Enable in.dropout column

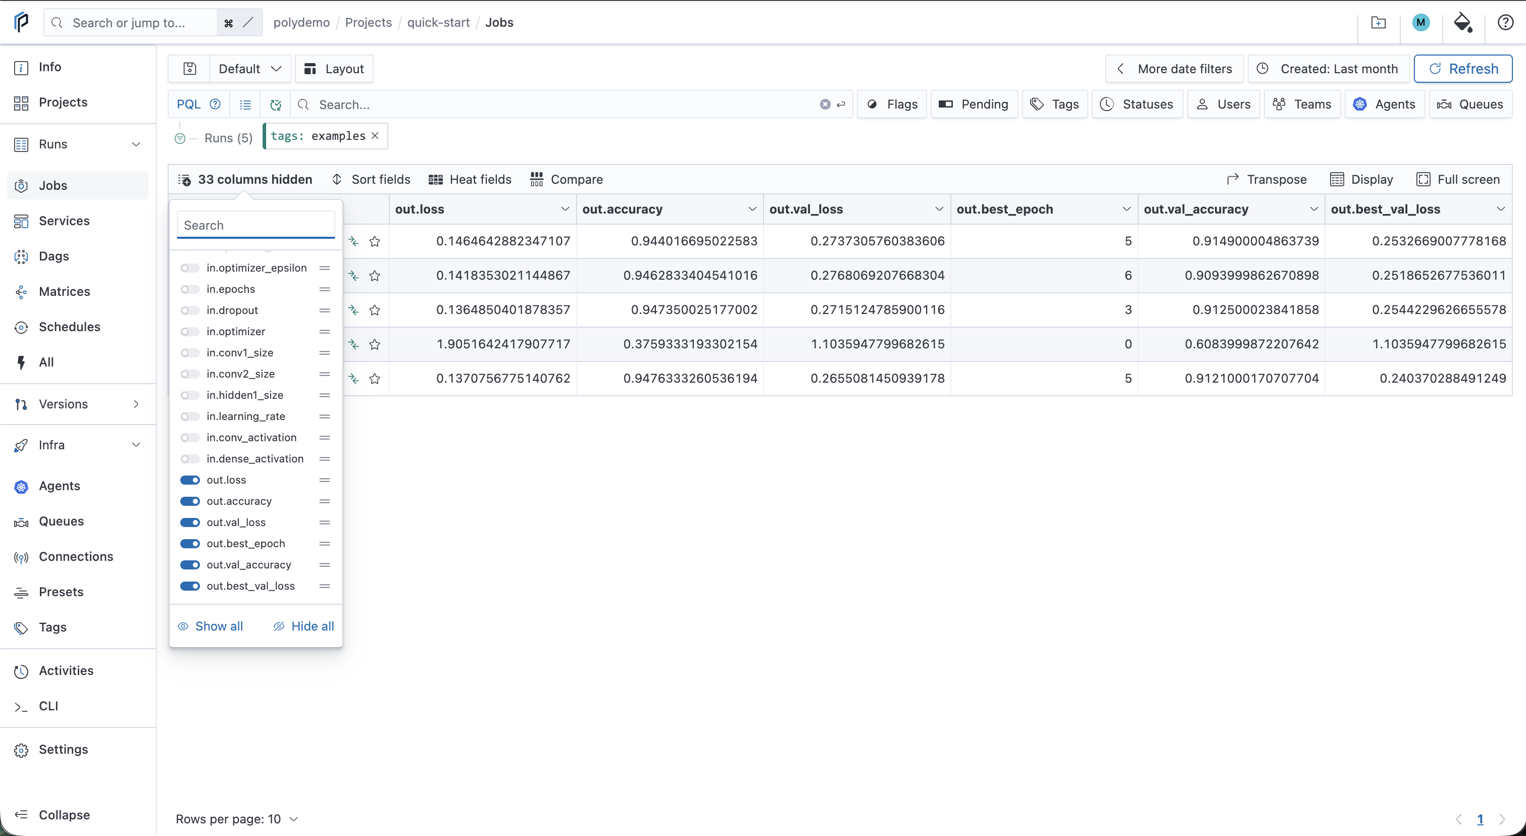point(189,311)
